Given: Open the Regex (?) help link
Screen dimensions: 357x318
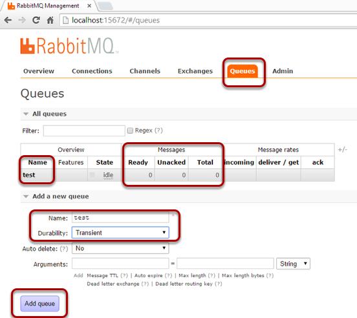Looking at the screenshot, I should click(x=158, y=131).
